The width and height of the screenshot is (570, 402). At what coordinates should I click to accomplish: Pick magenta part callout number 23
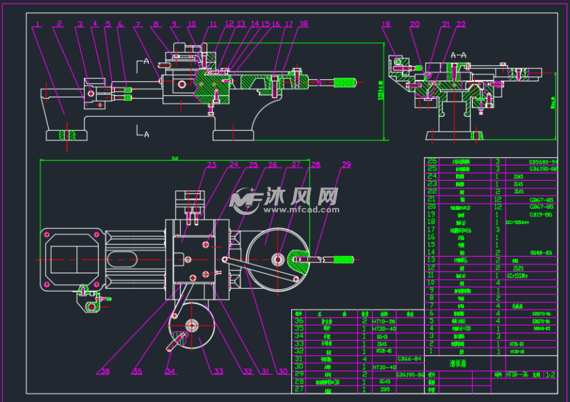click(211, 165)
